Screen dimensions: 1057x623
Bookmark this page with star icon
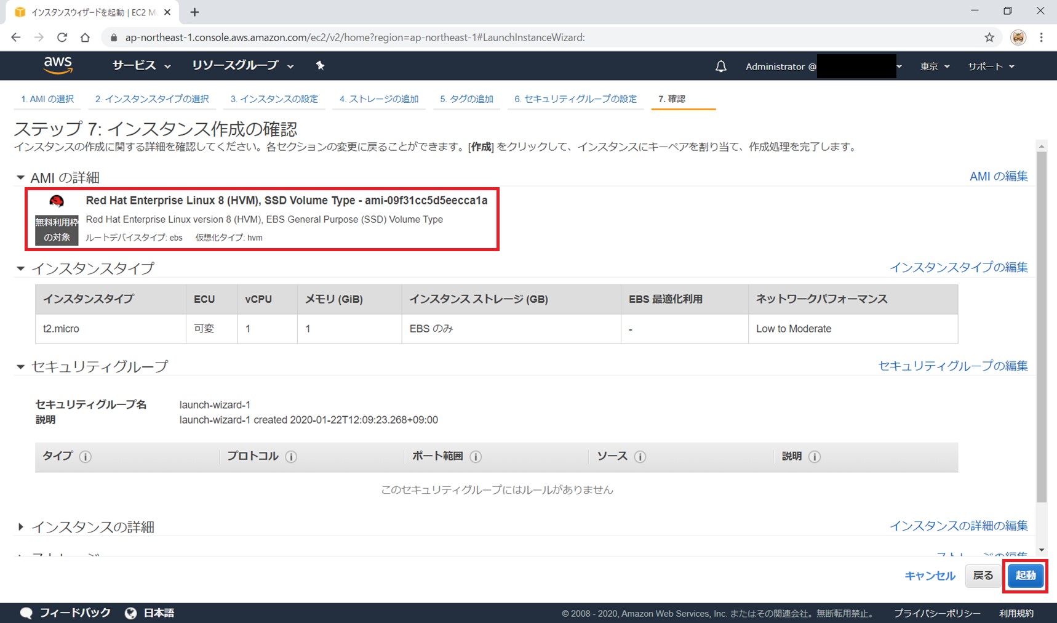coord(989,38)
